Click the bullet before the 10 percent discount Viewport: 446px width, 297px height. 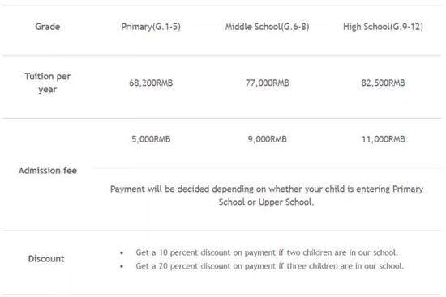click(x=122, y=252)
